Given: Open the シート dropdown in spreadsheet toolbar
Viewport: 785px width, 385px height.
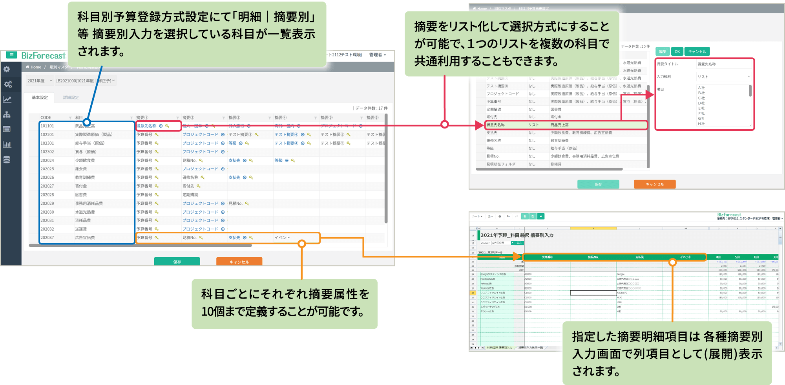Looking at the screenshot, I should click(477, 216).
